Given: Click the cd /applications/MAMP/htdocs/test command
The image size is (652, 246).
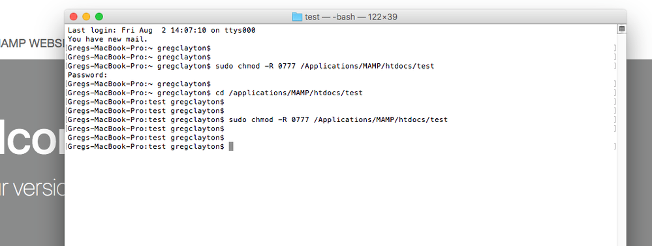Looking at the screenshot, I should [289, 93].
